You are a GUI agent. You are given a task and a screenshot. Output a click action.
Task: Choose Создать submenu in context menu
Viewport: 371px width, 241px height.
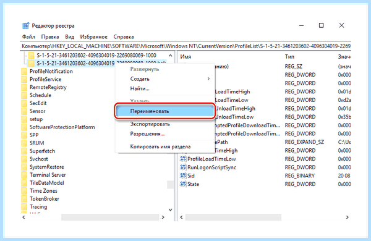point(165,78)
